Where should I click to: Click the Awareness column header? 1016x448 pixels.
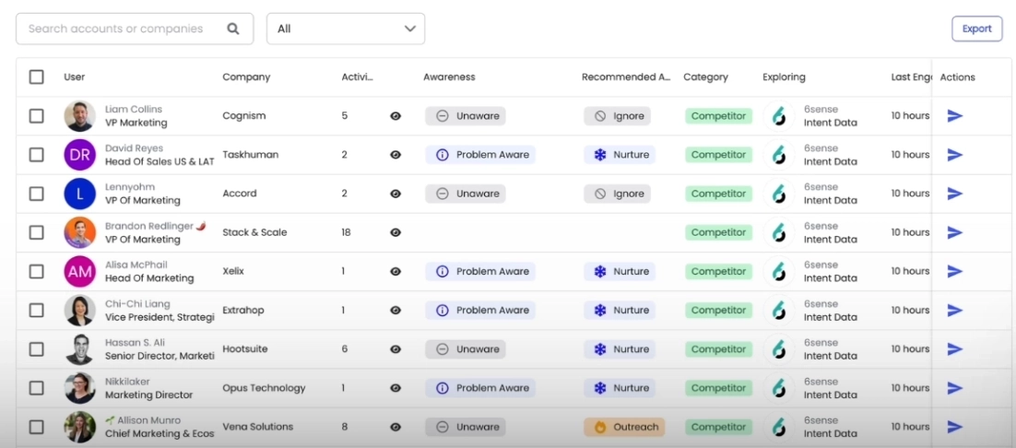coord(449,77)
